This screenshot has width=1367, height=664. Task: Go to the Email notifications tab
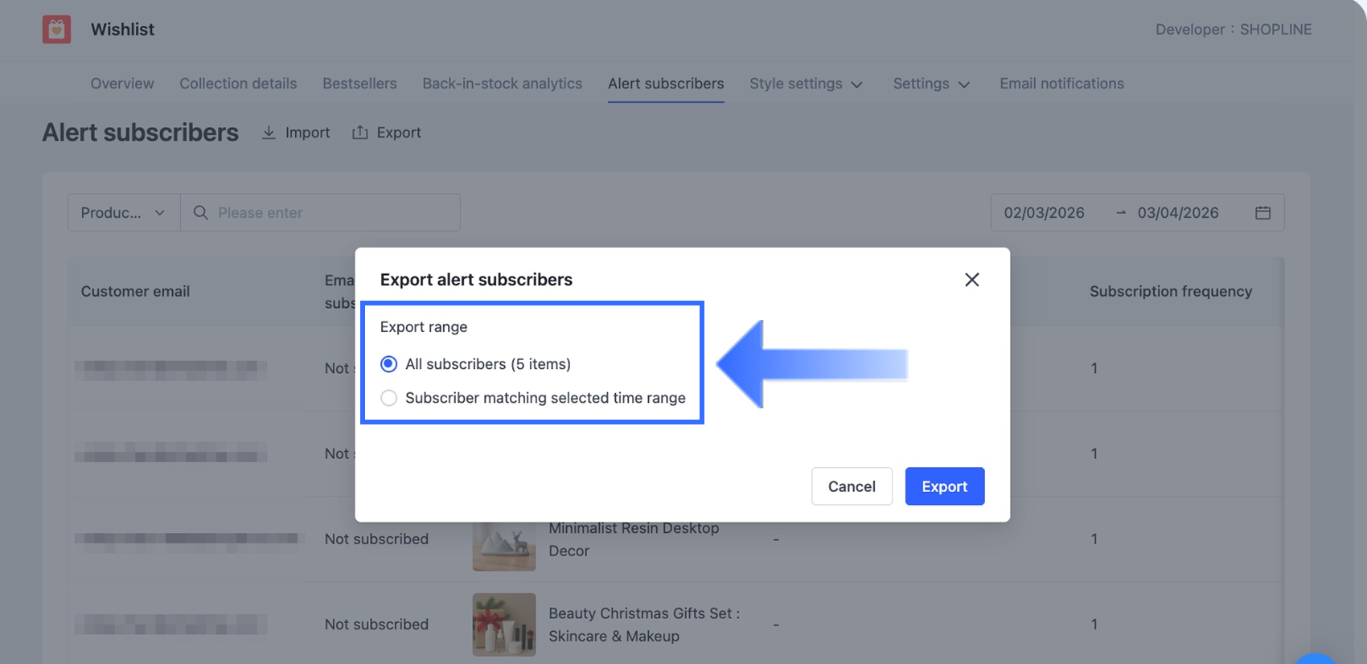1061,84
